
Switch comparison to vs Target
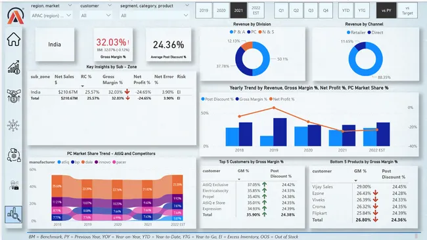click(x=407, y=10)
